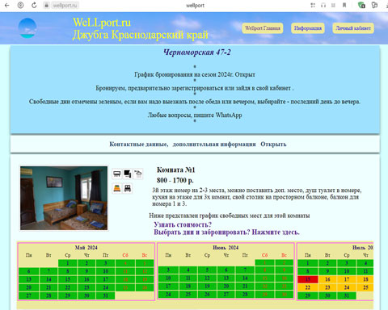Click the black single bed icon

coord(128,188)
